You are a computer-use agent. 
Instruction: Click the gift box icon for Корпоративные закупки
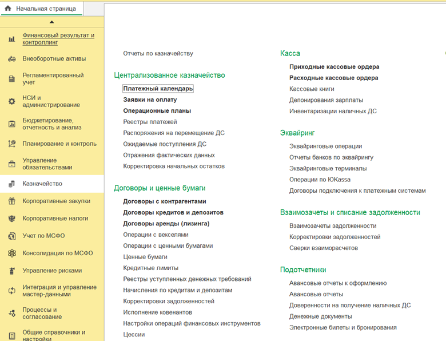tap(11, 201)
